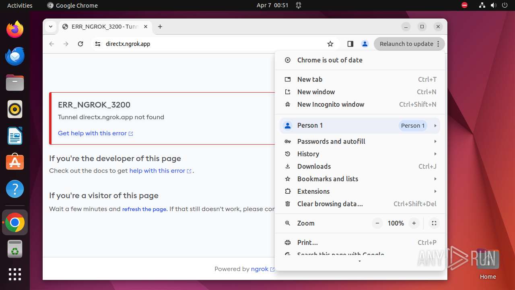Expand Bookmarks and lists submenu

tap(360, 179)
